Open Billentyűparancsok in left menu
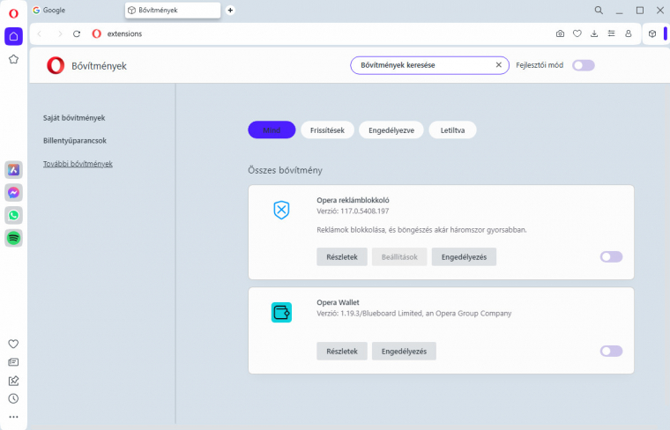 (x=75, y=140)
